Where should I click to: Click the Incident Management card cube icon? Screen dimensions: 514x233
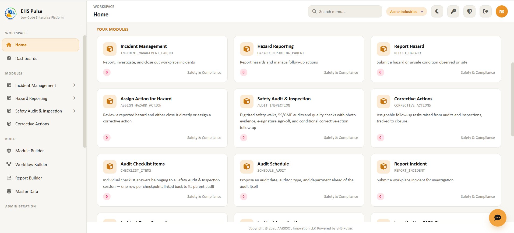coord(110,49)
